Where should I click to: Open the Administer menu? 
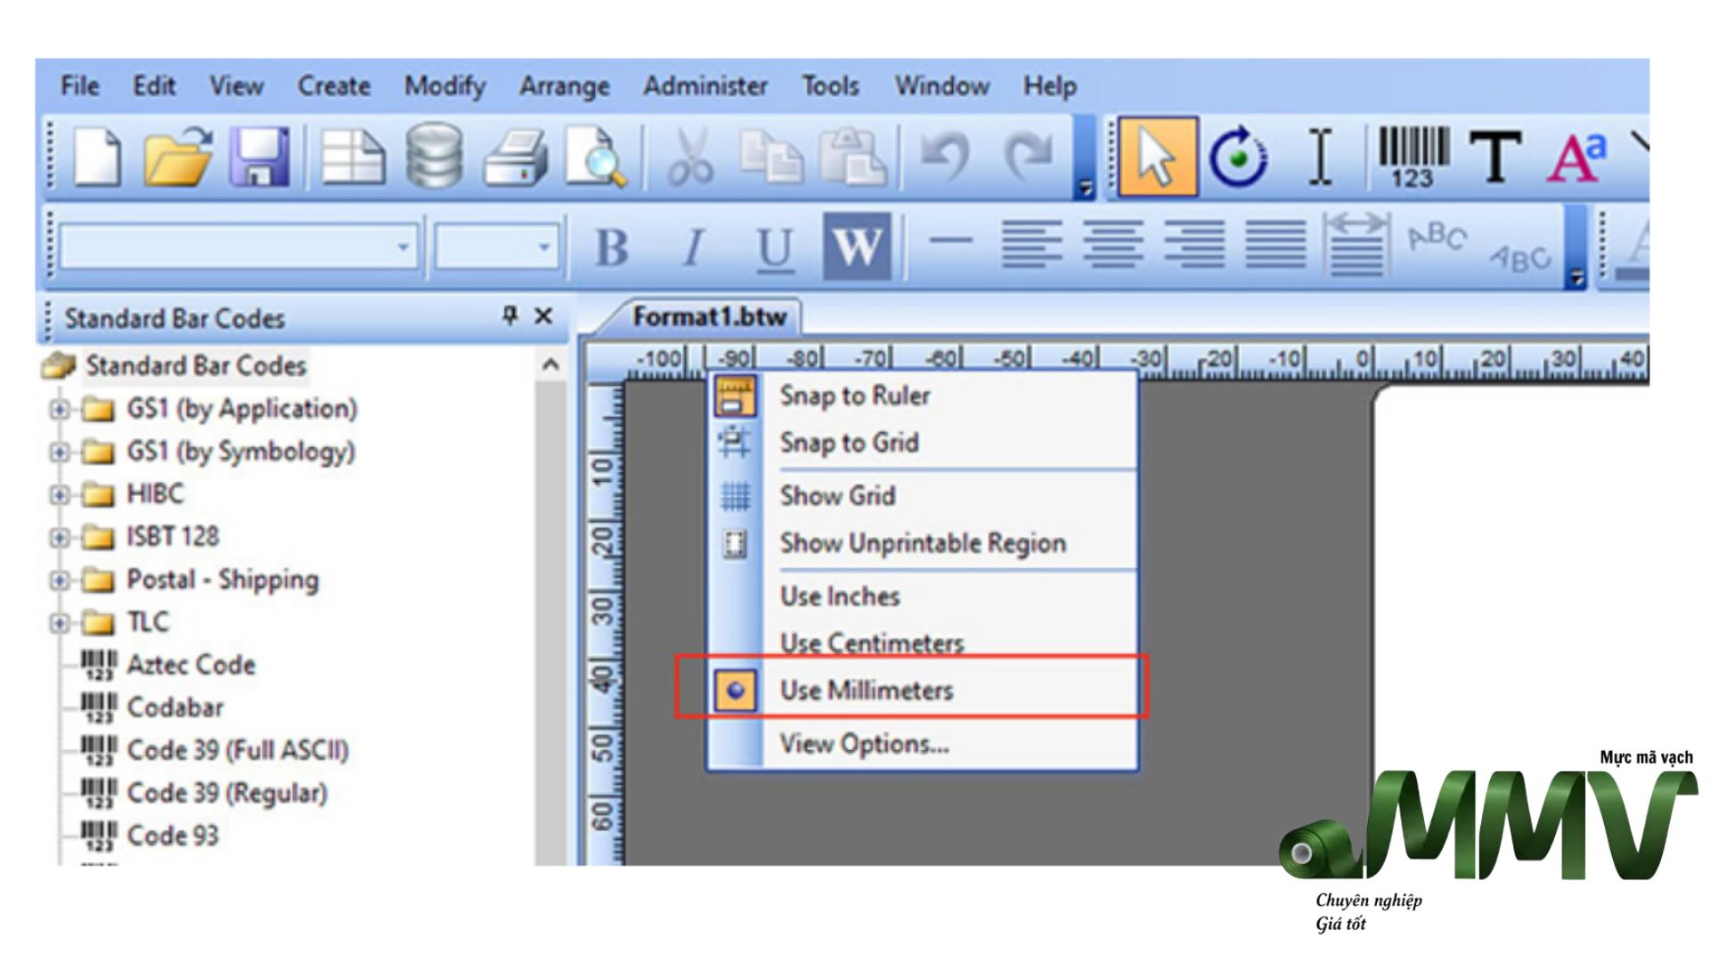[705, 86]
